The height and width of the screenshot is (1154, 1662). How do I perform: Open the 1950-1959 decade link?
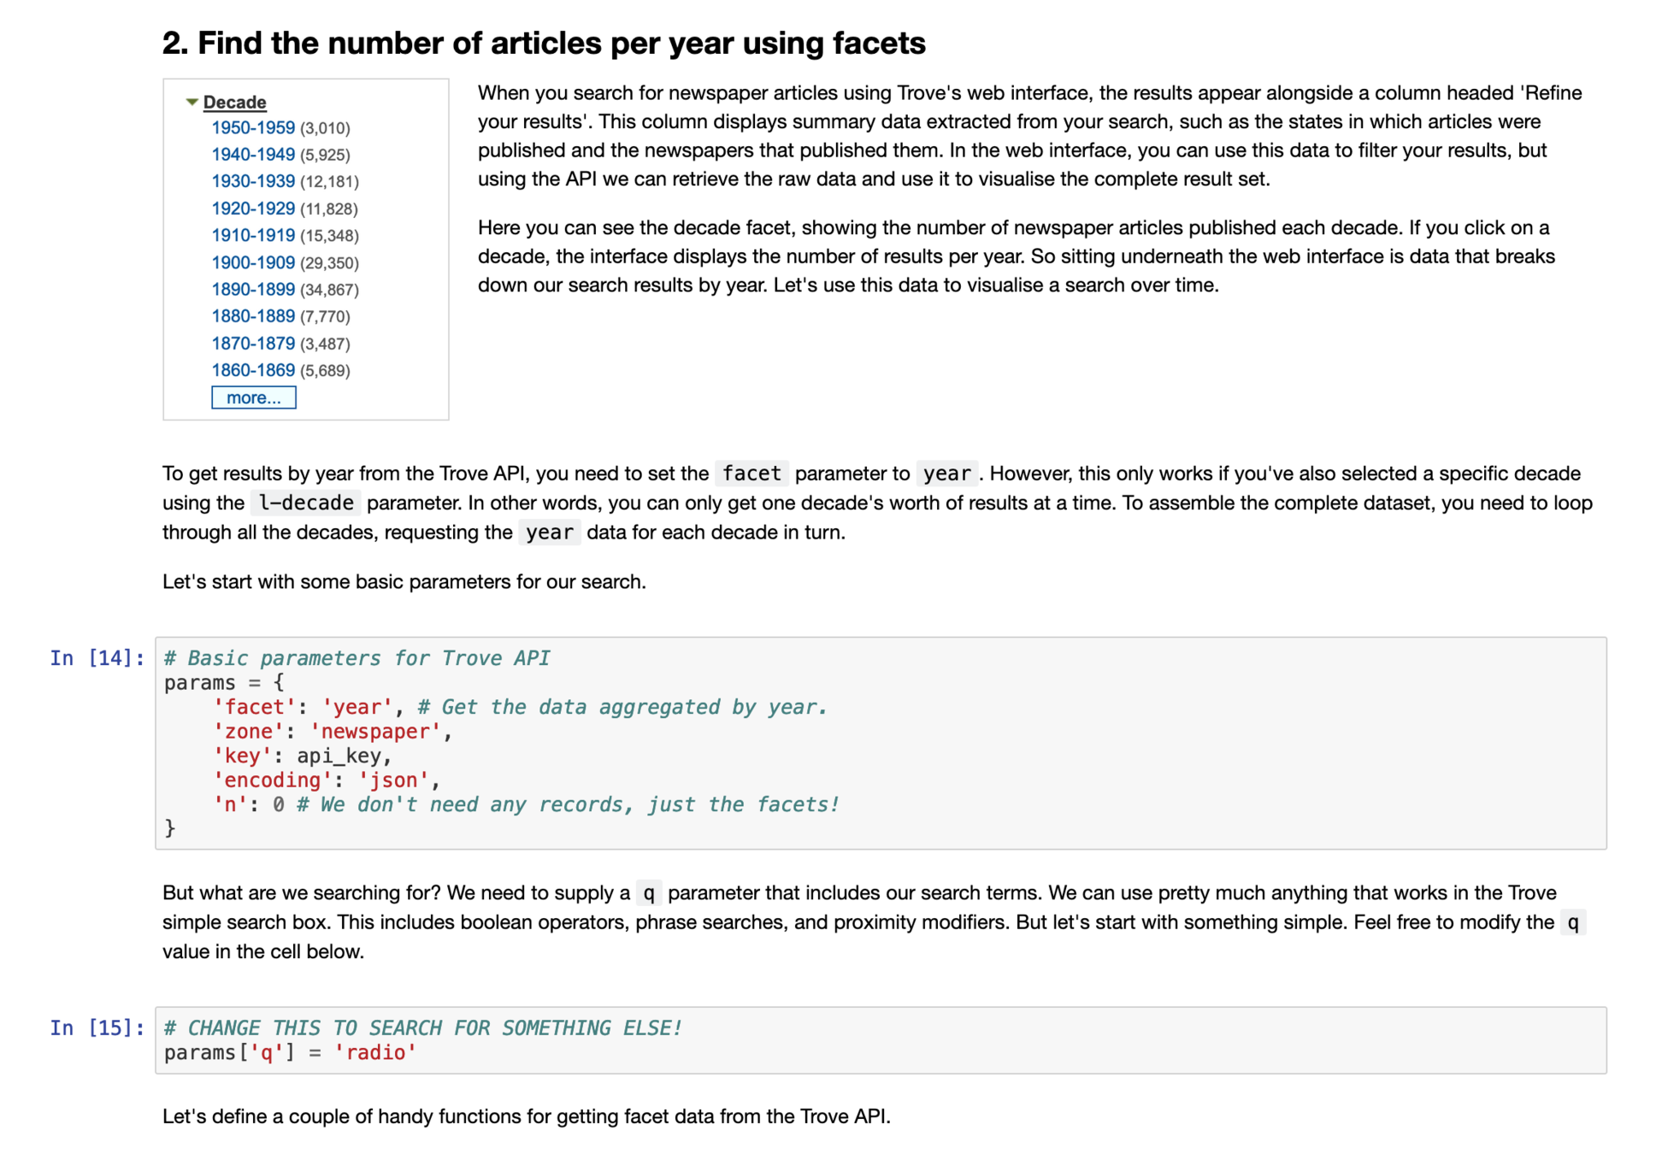253,127
